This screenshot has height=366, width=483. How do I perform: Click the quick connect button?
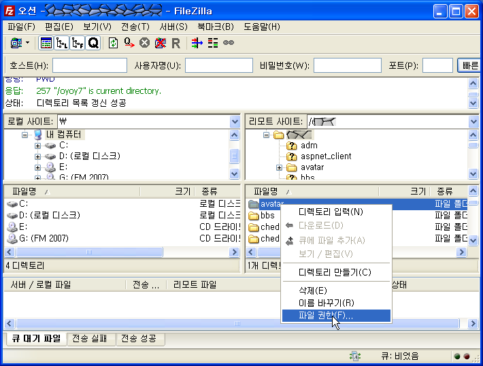click(469, 65)
